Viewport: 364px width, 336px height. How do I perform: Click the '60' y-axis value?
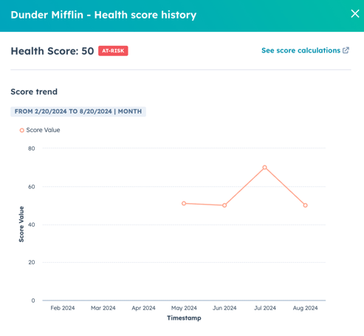pos(32,187)
